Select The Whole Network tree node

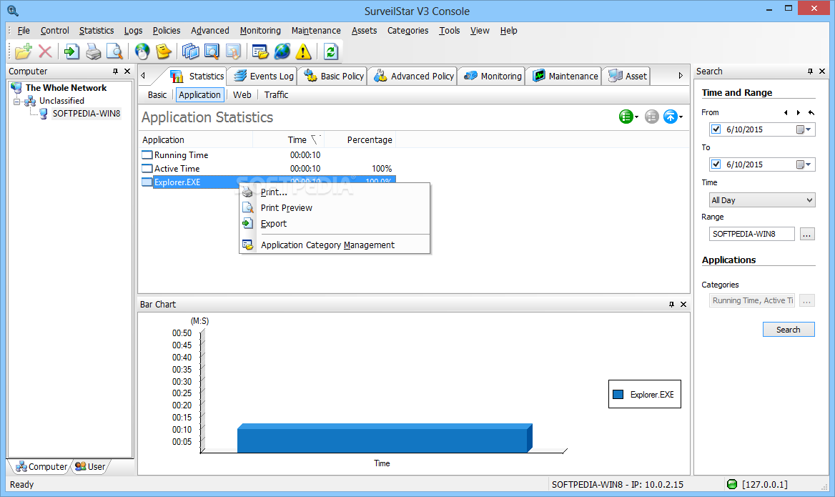(x=66, y=88)
